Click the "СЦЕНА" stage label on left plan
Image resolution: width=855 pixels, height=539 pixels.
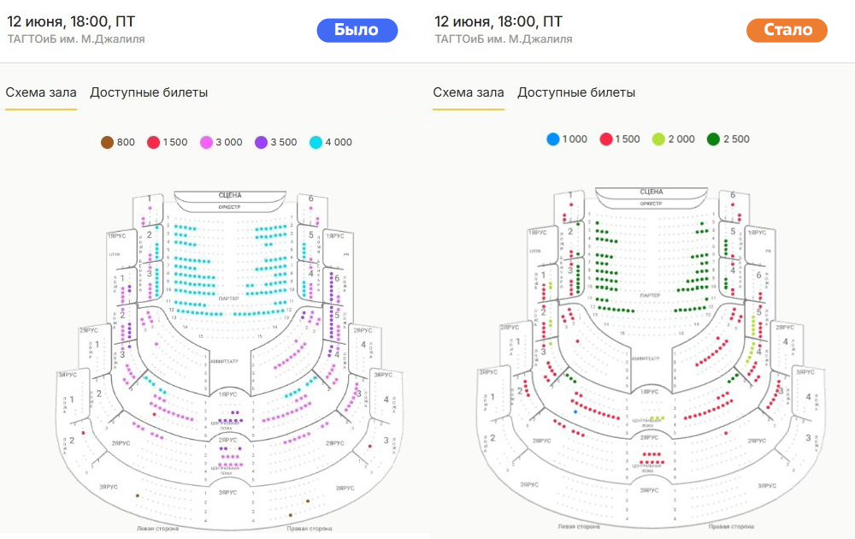tap(230, 195)
